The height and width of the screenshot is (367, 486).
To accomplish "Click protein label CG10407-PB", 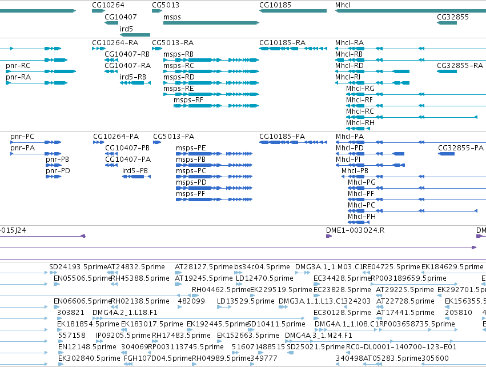I will [x=127, y=148].
